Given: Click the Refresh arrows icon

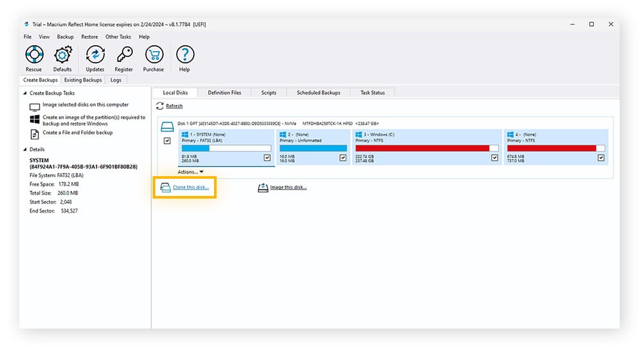Looking at the screenshot, I should click(160, 106).
